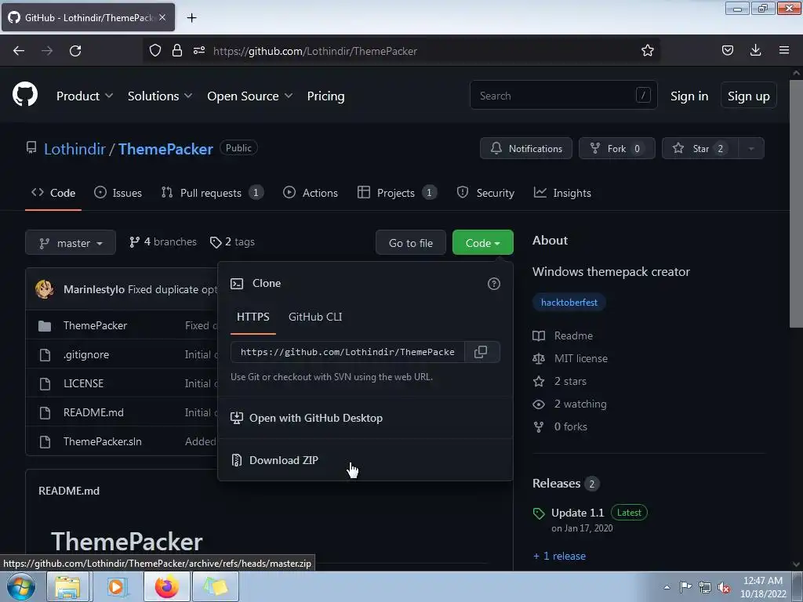Click the Notifications button
The width and height of the screenshot is (803, 602).
pyautogui.click(x=526, y=148)
